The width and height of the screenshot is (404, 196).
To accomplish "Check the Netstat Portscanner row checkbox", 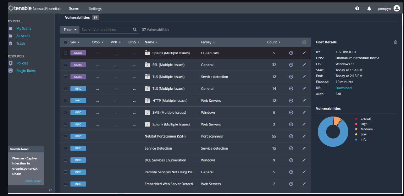I will [66, 136].
